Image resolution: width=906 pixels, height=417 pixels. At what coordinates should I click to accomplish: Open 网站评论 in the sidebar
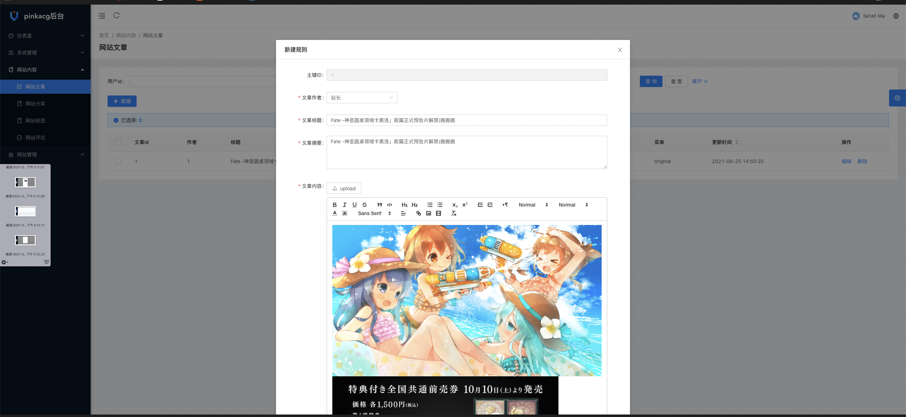click(x=35, y=138)
